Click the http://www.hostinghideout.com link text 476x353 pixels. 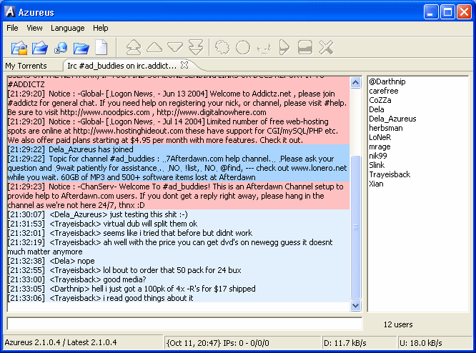[128, 131]
